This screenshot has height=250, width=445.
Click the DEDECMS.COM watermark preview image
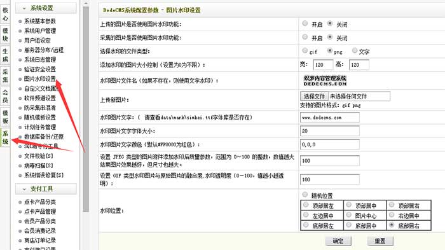(325, 80)
